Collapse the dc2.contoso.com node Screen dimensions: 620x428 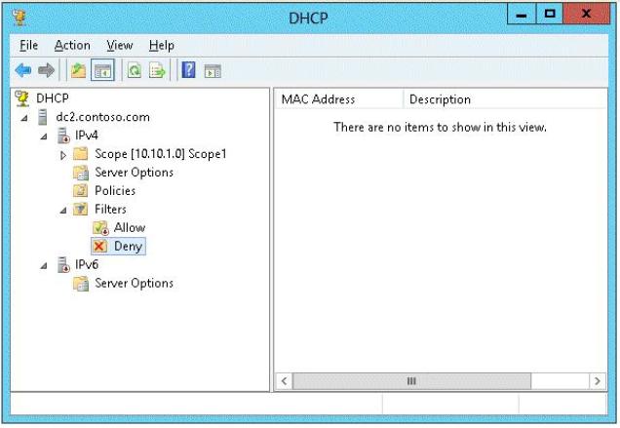[25, 118]
